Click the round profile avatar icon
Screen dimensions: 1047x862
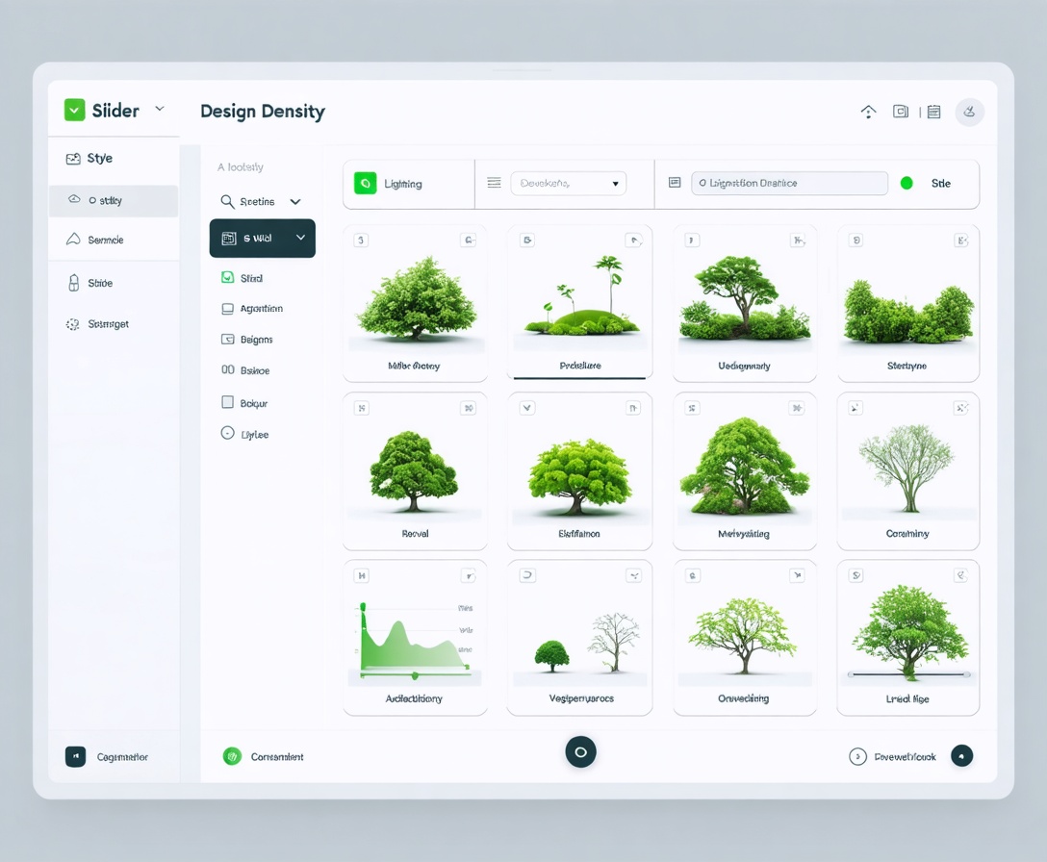coord(969,112)
